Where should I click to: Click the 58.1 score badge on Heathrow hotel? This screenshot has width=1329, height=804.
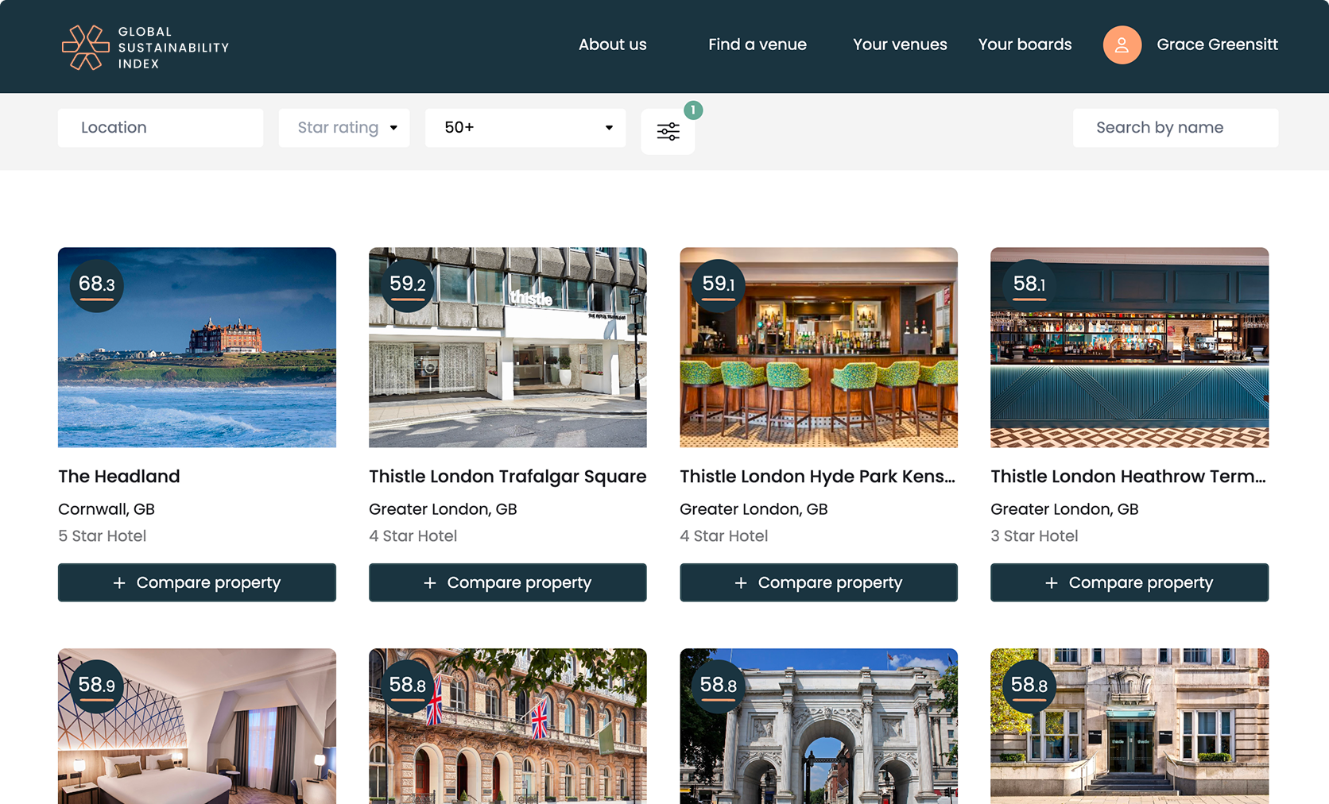tap(1029, 284)
